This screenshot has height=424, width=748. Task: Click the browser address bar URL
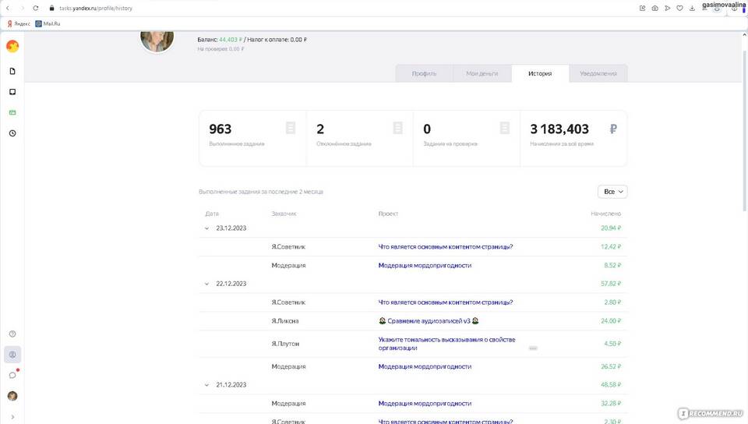tap(96, 8)
